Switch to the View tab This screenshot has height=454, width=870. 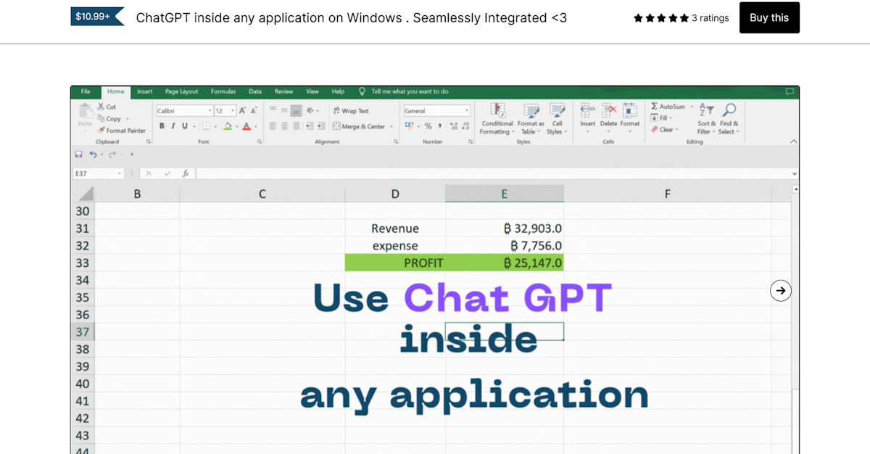pos(312,92)
